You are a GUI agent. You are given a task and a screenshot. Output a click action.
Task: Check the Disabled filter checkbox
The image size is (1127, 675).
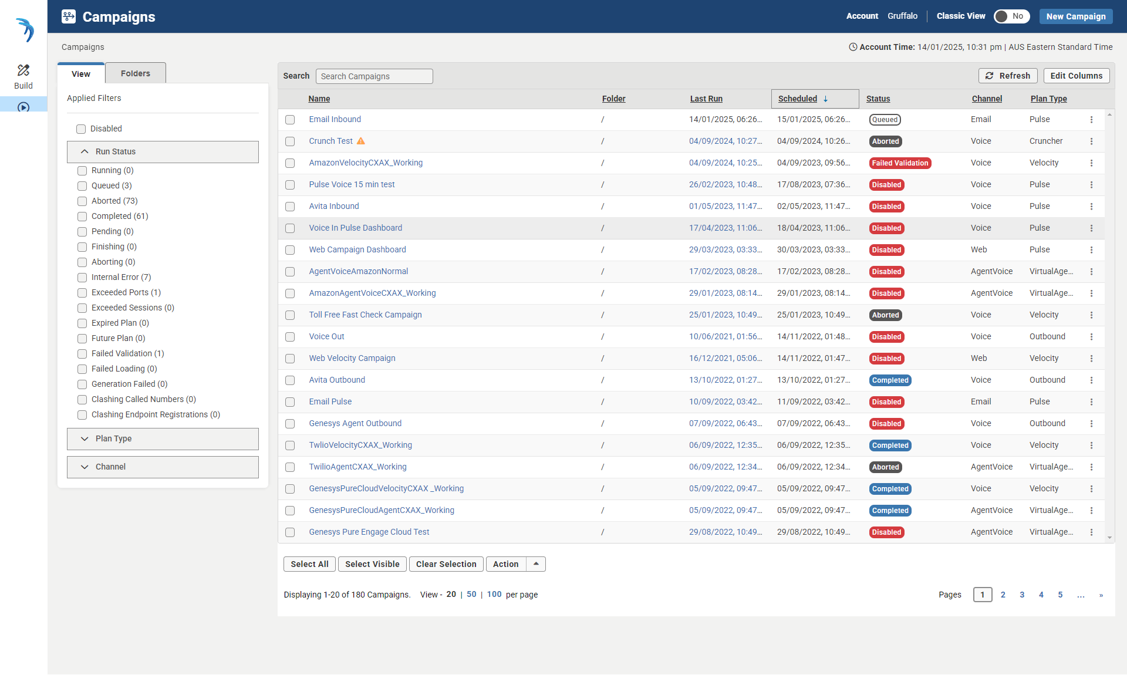pos(81,129)
